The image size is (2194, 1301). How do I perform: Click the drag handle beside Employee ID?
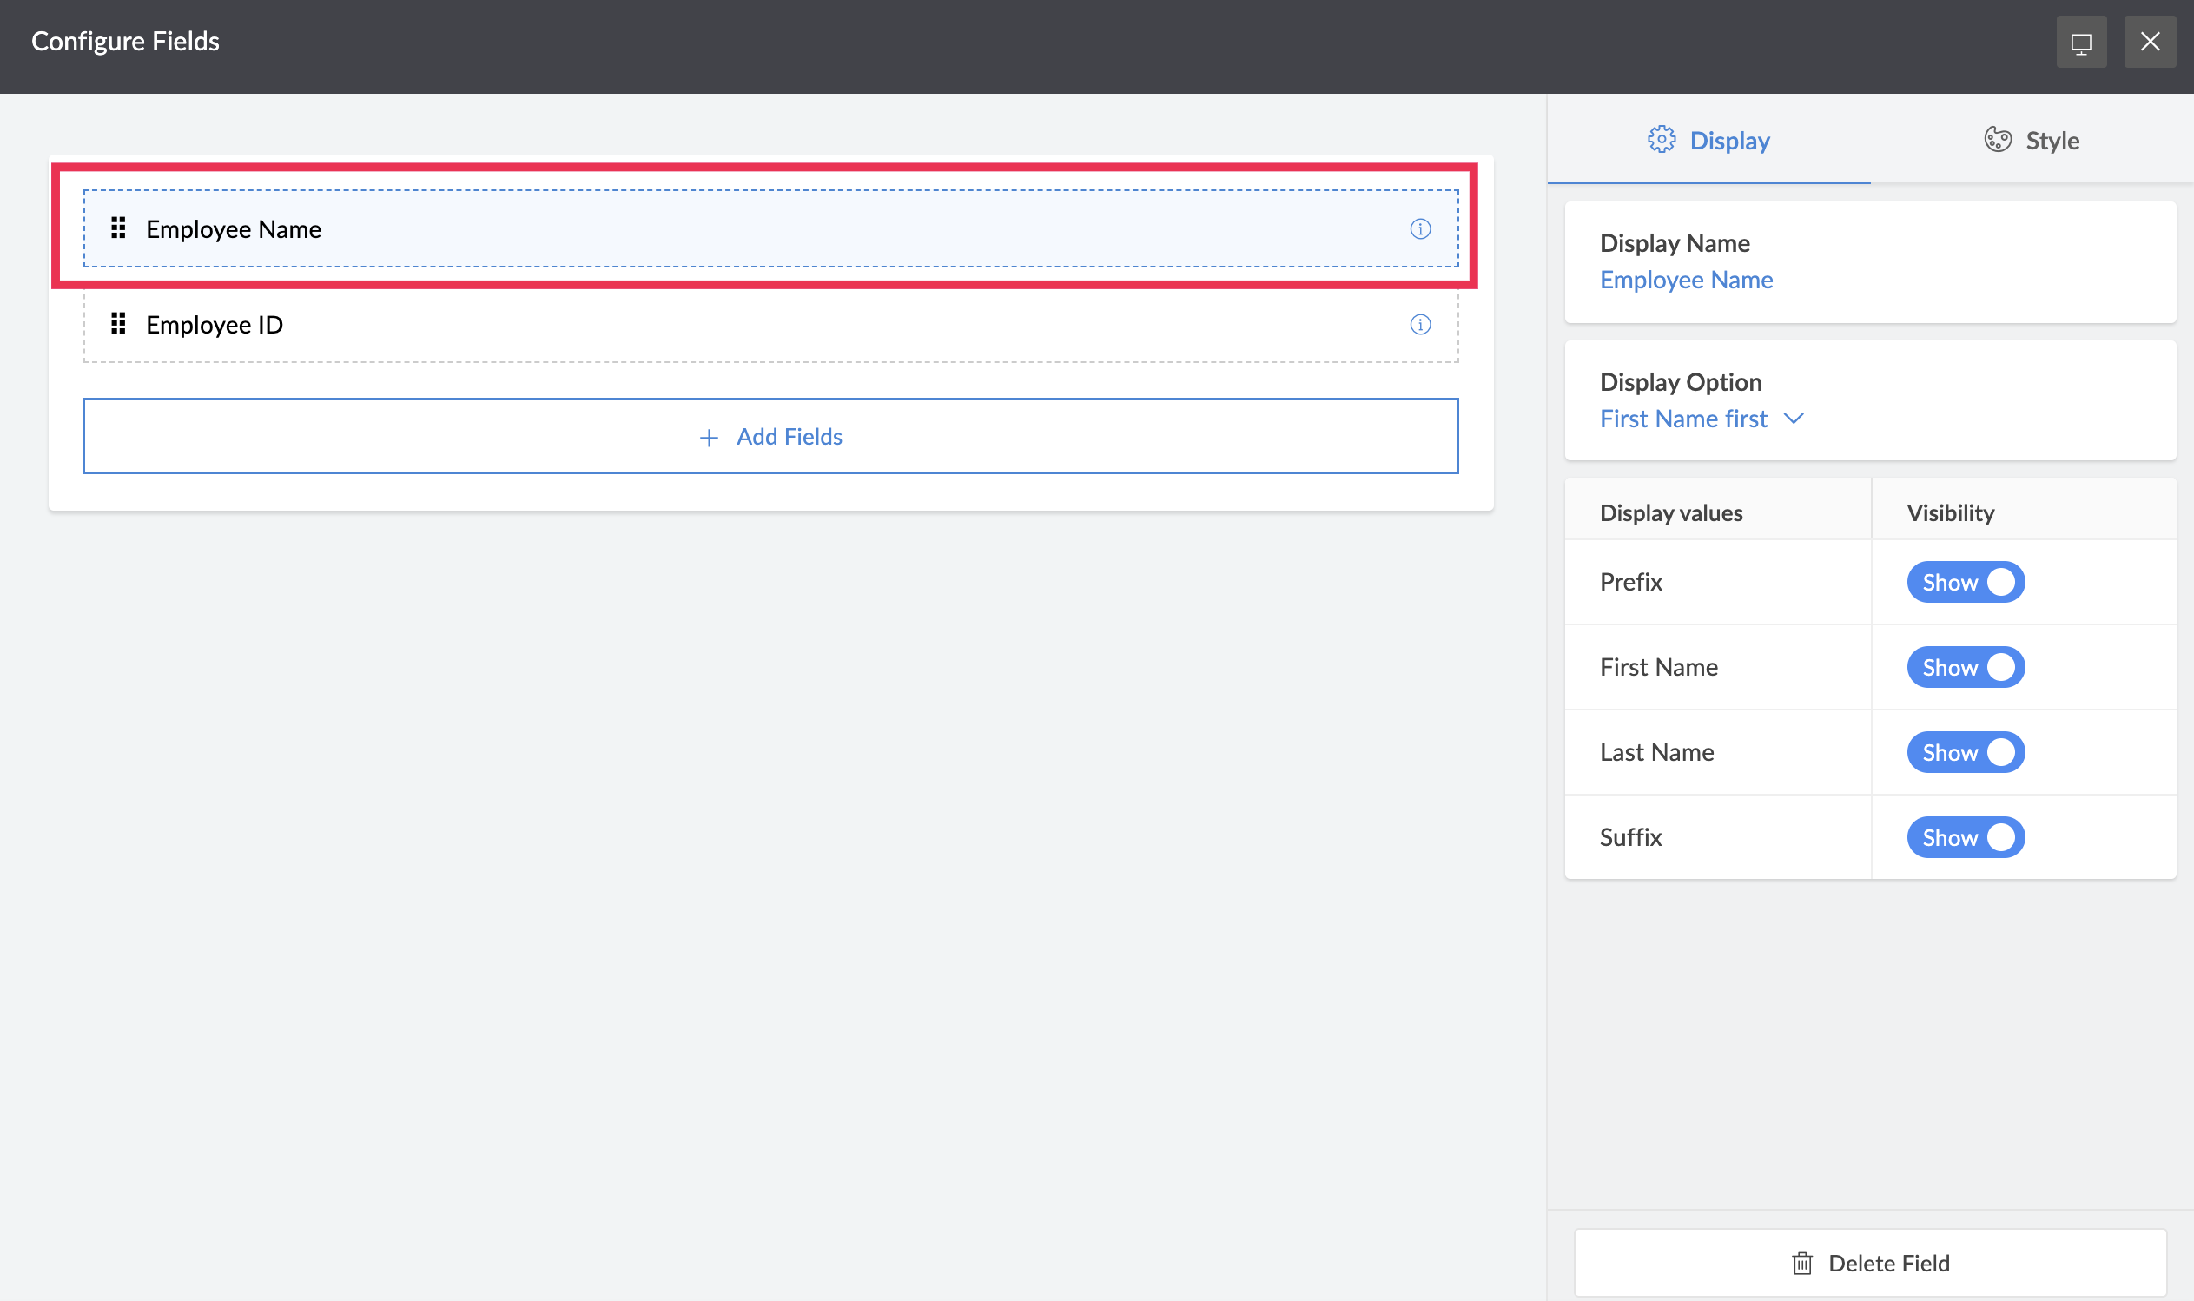pyautogui.click(x=118, y=323)
